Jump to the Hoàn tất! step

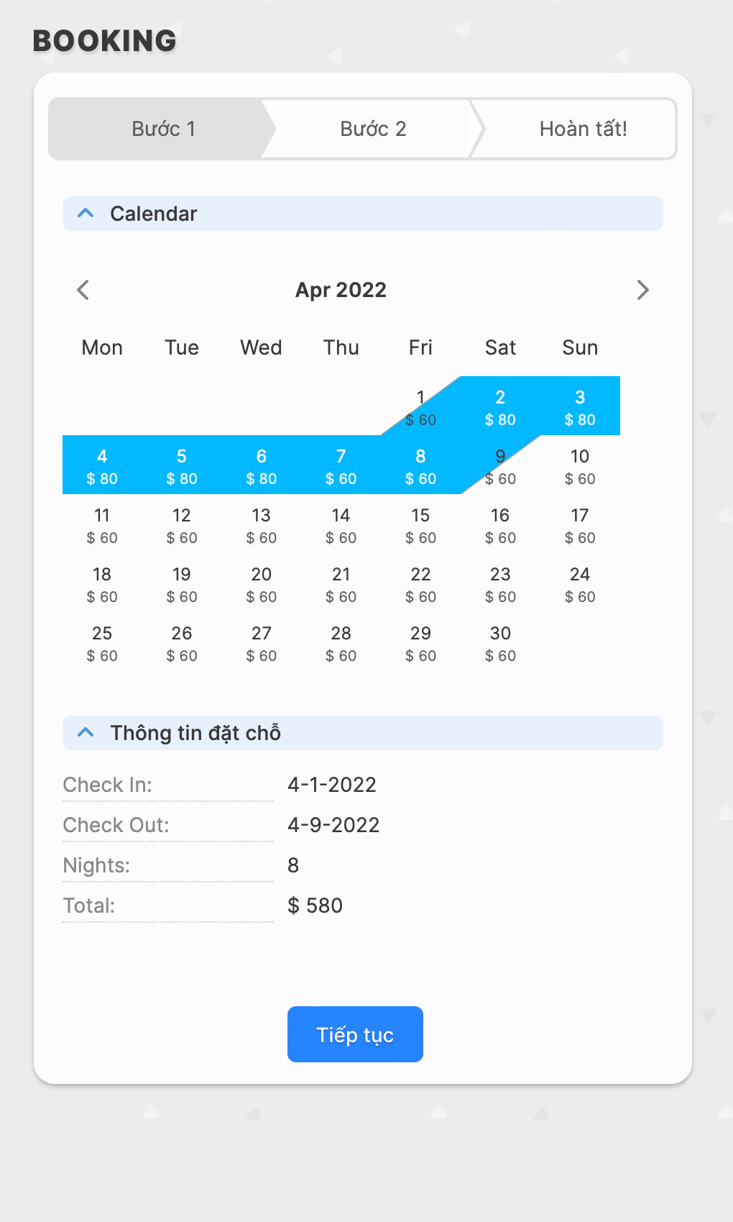pyautogui.click(x=583, y=129)
